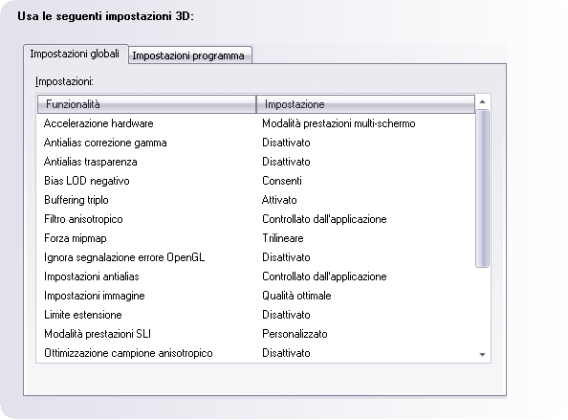
Task: Select the Filtro anisotropico row
Action: [256, 219]
